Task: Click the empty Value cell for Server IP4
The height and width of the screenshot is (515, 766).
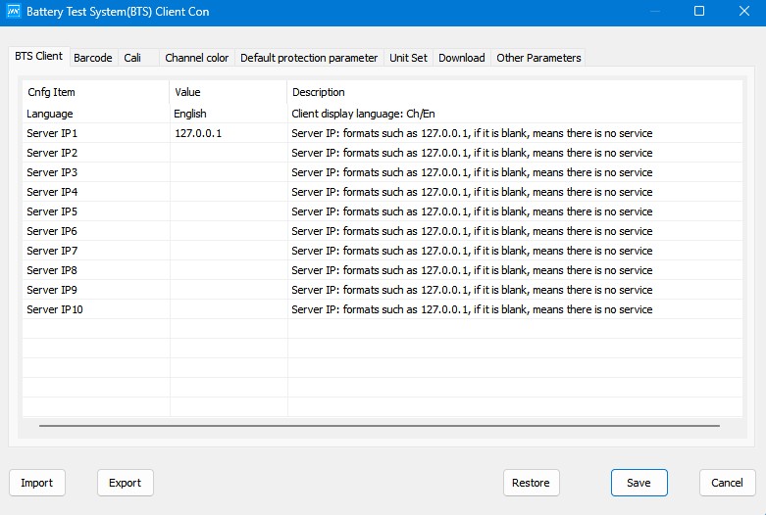Action: pos(229,192)
